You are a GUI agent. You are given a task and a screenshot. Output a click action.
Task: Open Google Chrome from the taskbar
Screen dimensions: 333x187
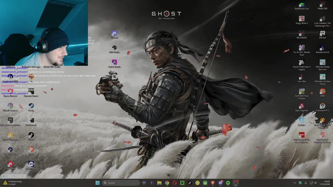point(167,183)
